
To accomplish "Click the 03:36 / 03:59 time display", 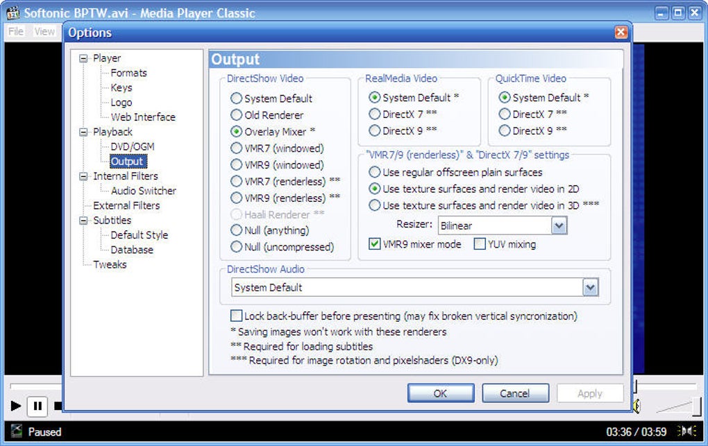I will coord(637,431).
